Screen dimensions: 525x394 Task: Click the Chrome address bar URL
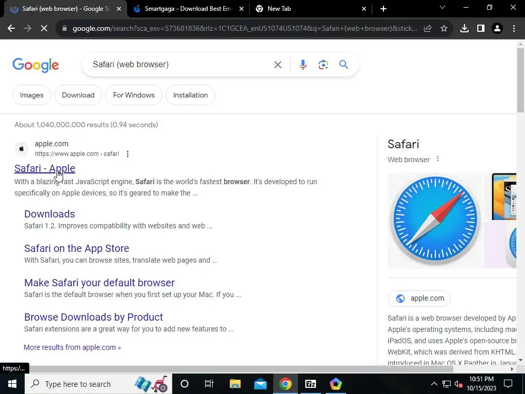[x=245, y=29]
